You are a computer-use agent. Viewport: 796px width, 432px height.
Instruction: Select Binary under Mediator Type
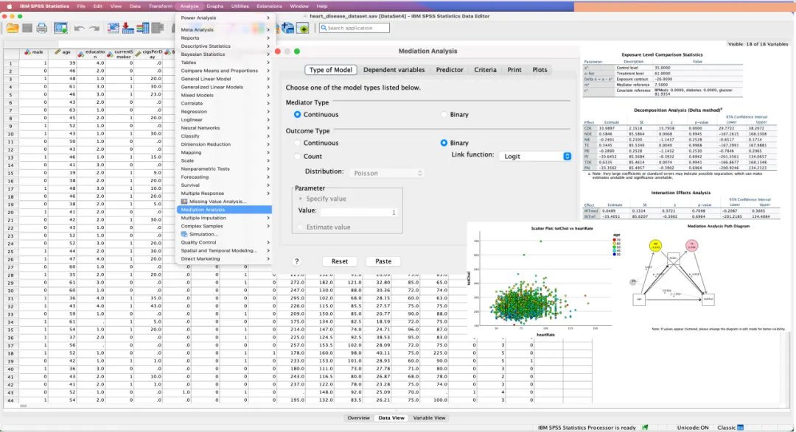[x=444, y=115]
